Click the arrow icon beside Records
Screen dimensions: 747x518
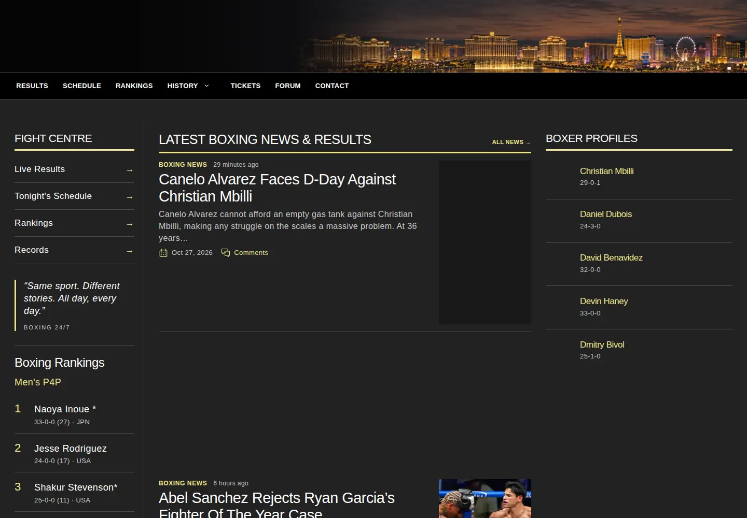[x=130, y=251]
